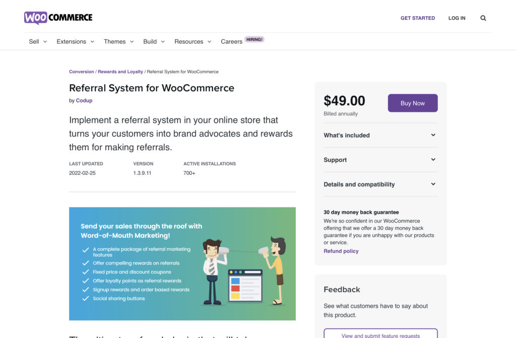
Task: Go to Careers page
Action: point(231,41)
